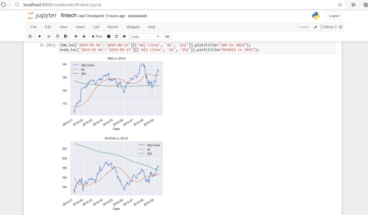Viewport: 368px width, 215px height.
Task: Move the selected cell up
Action: [76, 36]
